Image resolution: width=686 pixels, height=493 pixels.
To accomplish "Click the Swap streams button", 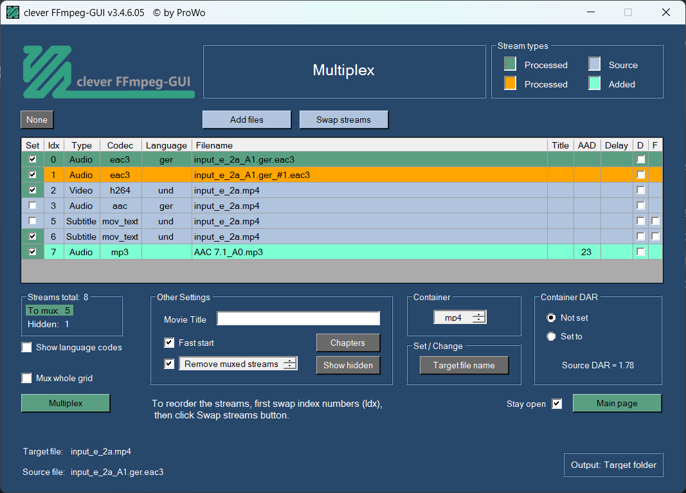I will [x=343, y=120].
